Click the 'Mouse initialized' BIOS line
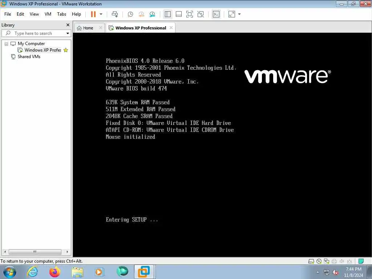The height and width of the screenshot is (279, 372). (x=130, y=137)
